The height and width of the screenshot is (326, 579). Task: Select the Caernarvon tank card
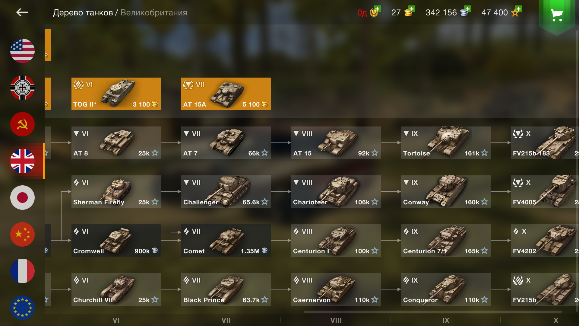(x=336, y=289)
